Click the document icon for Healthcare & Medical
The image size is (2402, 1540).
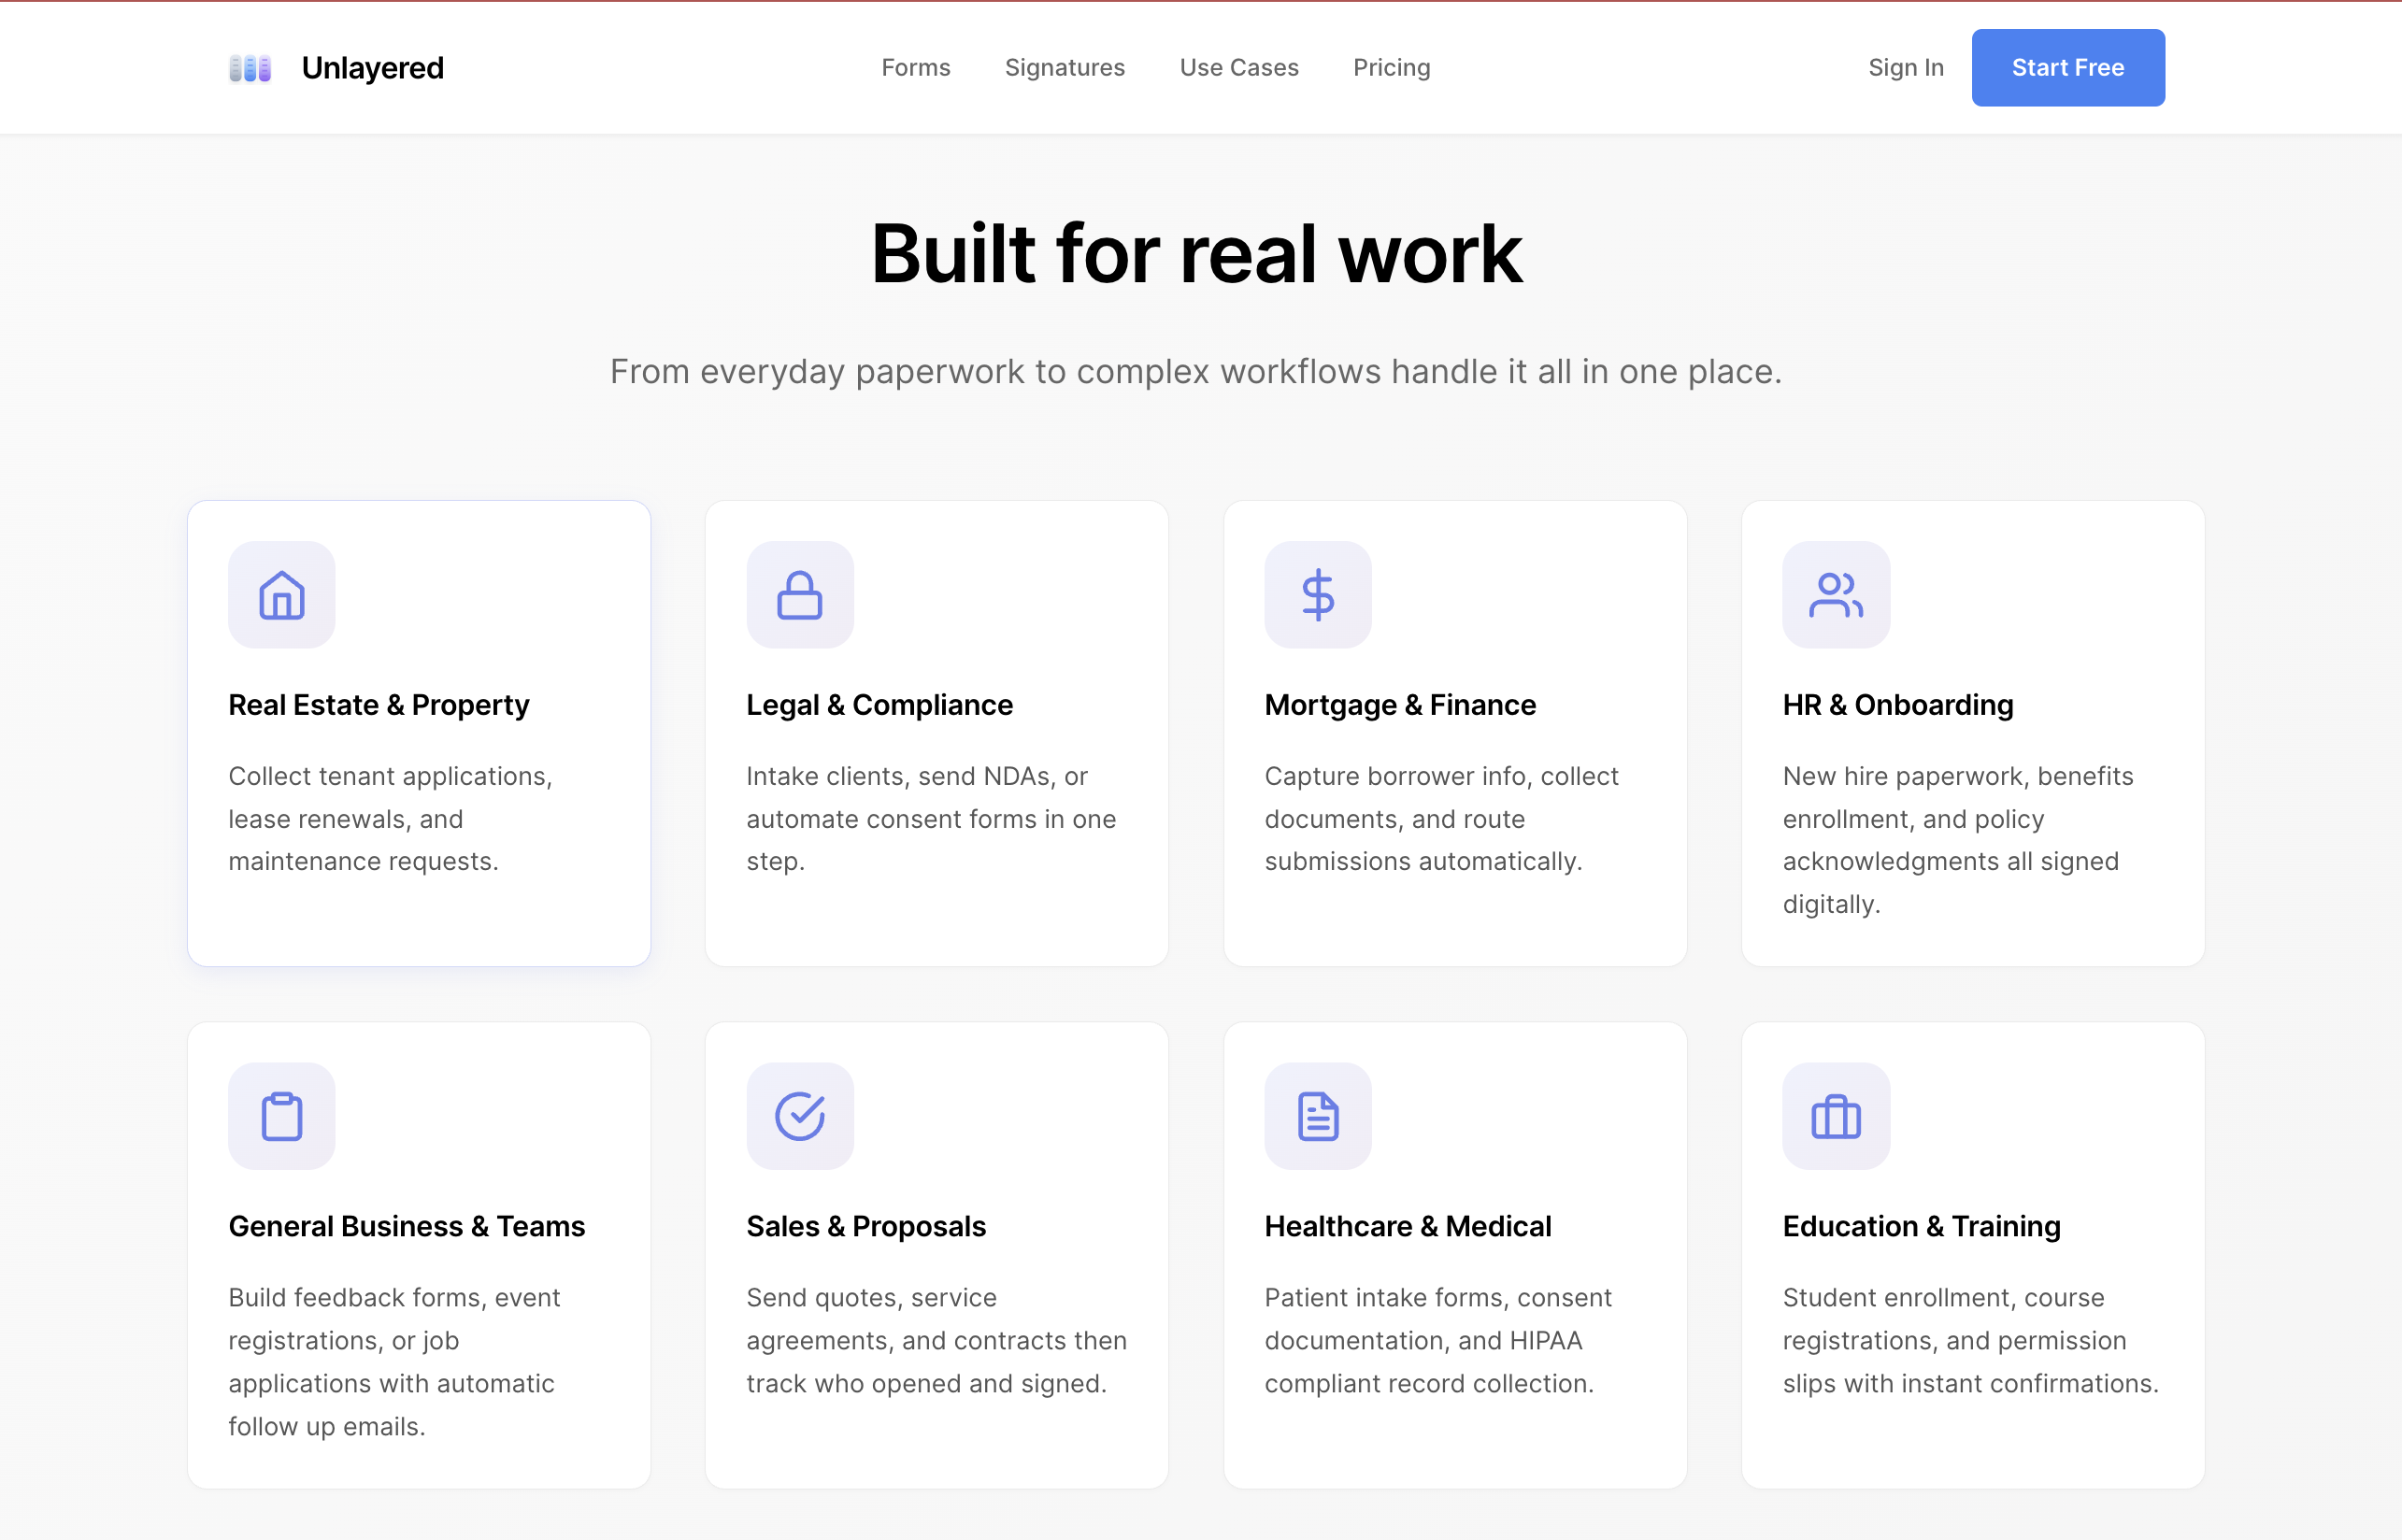1317,1116
